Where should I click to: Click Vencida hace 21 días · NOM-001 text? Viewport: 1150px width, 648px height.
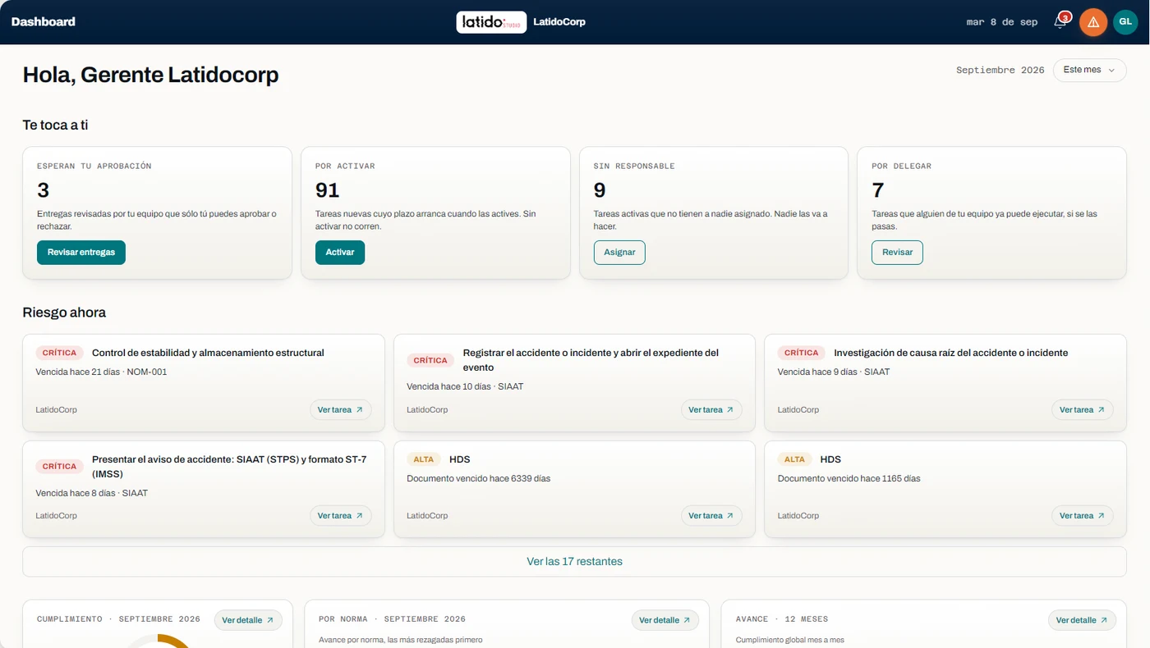point(102,372)
